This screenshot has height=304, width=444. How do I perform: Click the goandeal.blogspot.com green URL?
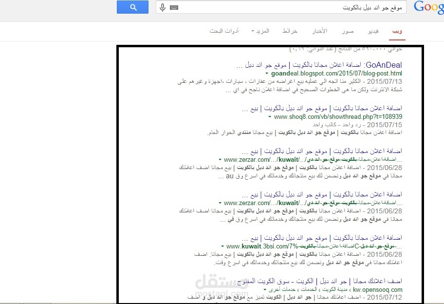point(336,74)
